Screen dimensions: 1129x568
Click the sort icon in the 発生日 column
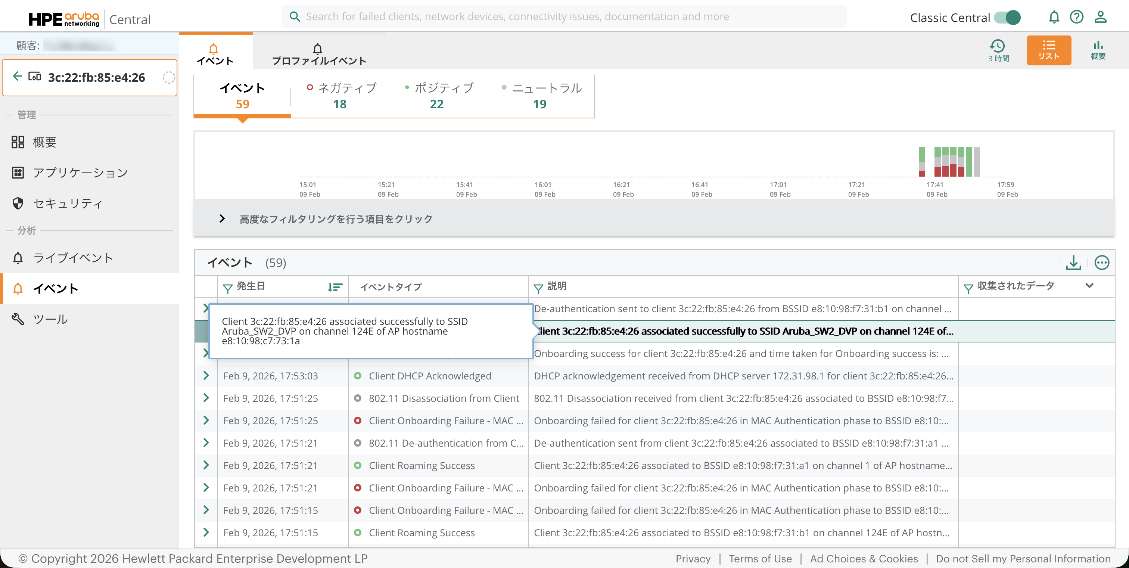point(335,287)
